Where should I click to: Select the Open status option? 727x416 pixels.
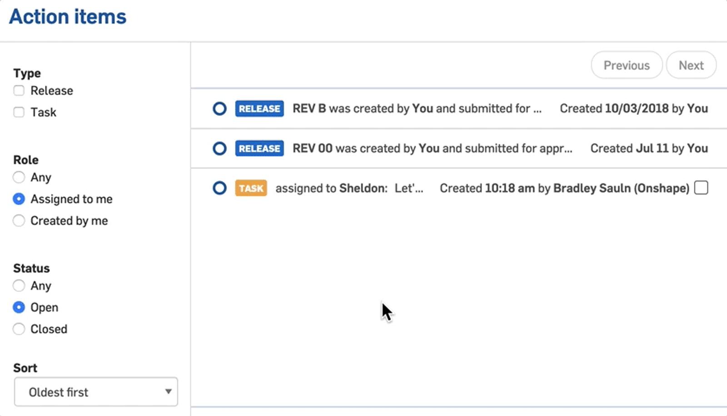pyautogui.click(x=19, y=307)
